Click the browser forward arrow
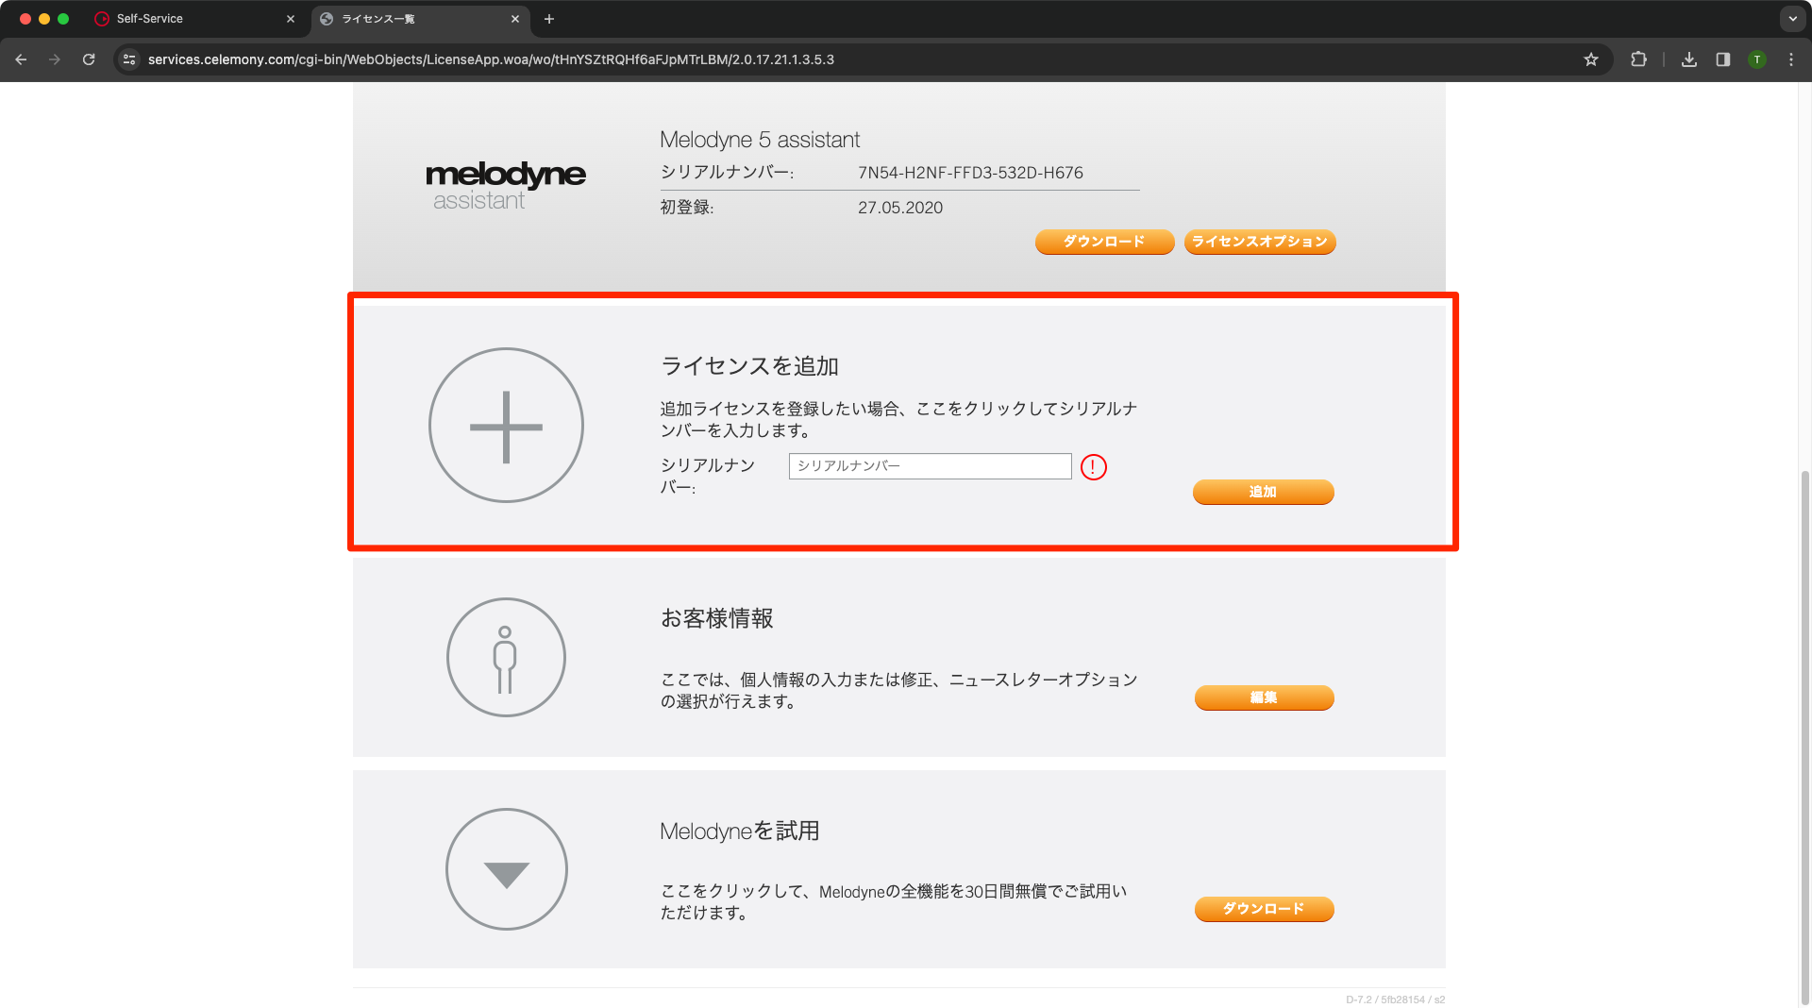1812x1008 pixels. [x=55, y=59]
